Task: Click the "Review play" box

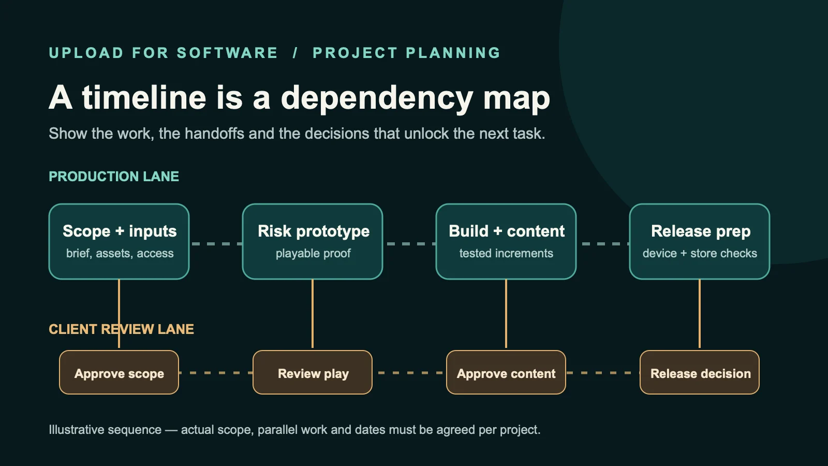Action: click(313, 372)
